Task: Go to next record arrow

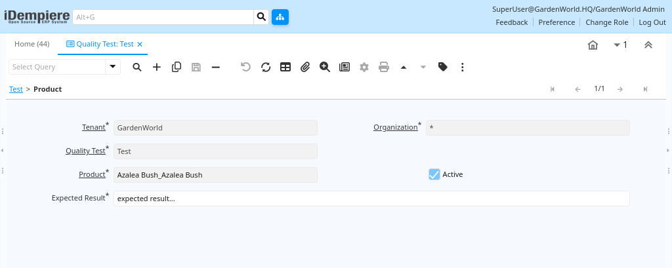Action: 619,89
